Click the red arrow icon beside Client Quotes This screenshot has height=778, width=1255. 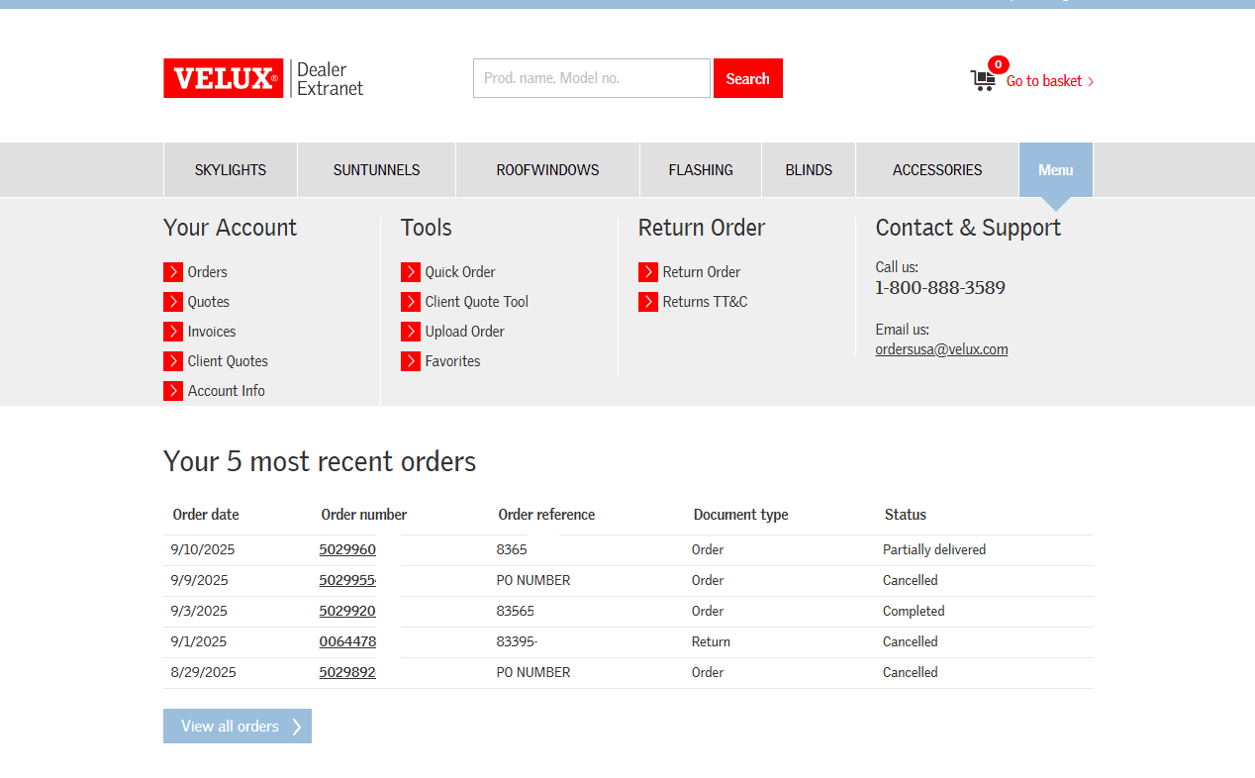(173, 361)
